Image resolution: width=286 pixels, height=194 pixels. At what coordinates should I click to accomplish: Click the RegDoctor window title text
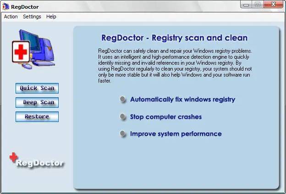pyautogui.click(x=25, y=7)
